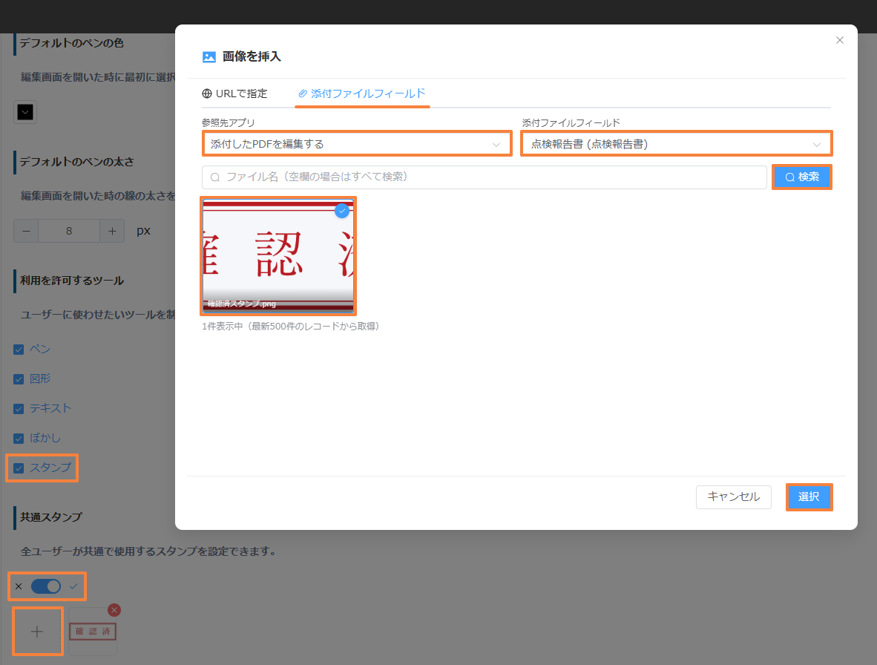
Task: Toggle the ぼかし checkbox
Action: [19, 439]
